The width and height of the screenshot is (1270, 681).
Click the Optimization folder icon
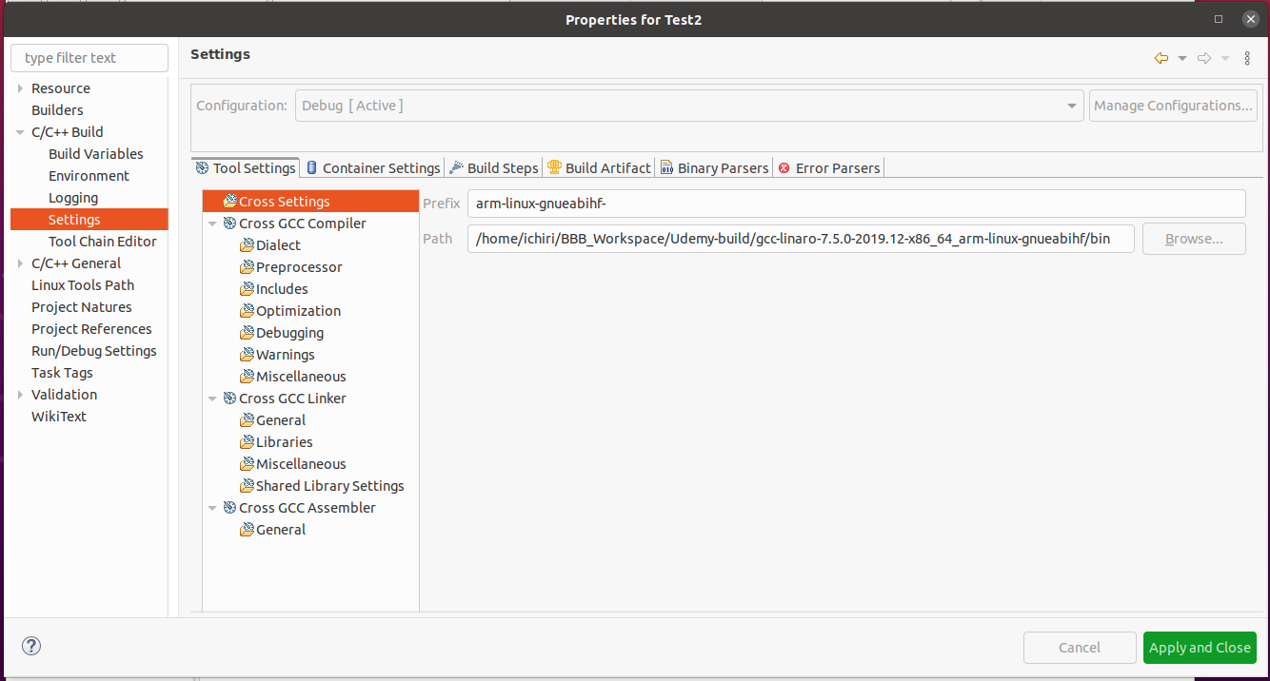click(x=247, y=311)
